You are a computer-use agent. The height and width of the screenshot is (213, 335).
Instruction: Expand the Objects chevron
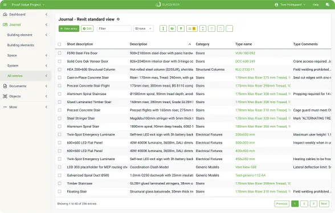pos(46,96)
